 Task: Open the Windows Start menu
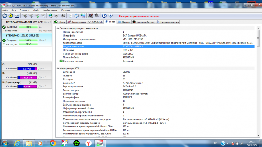point(5,143)
